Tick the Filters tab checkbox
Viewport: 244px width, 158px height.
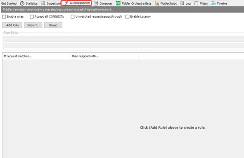click(x=196, y=3)
